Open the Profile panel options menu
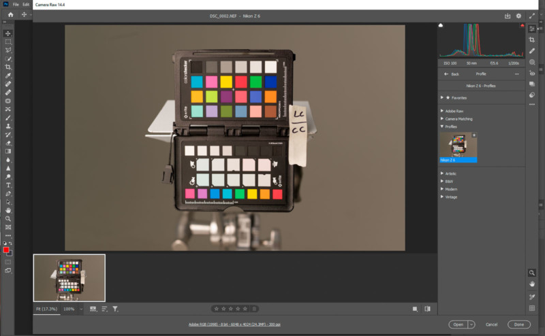The image size is (545, 336). pyautogui.click(x=517, y=74)
